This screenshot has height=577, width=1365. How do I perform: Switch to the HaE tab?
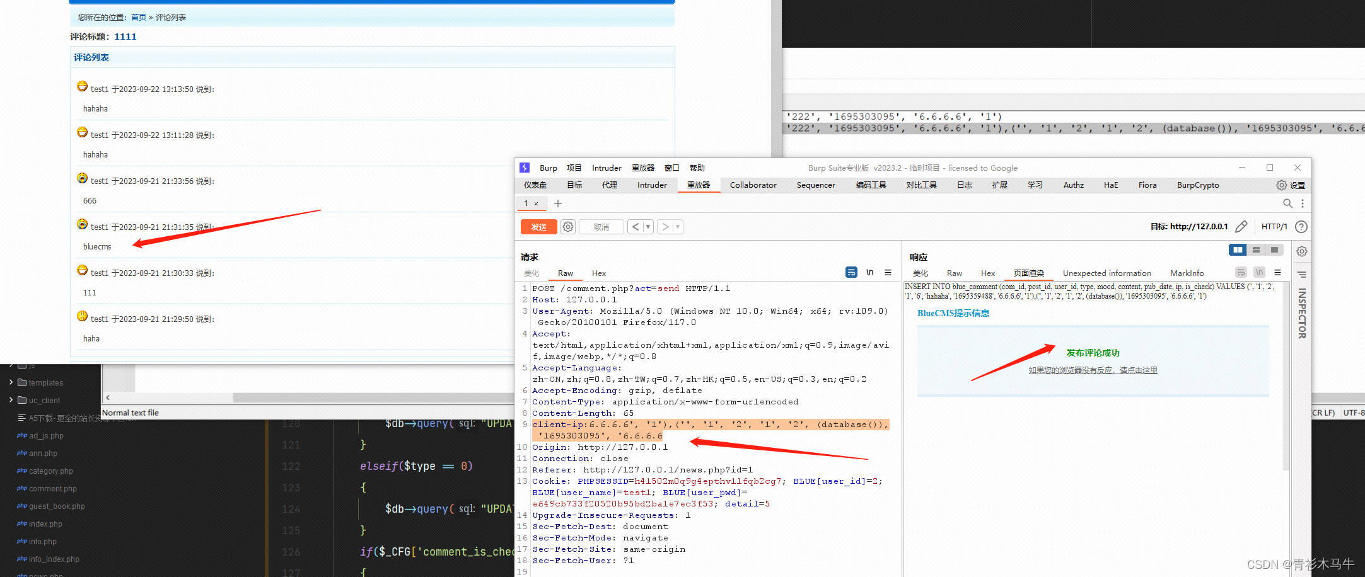click(x=1111, y=185)
